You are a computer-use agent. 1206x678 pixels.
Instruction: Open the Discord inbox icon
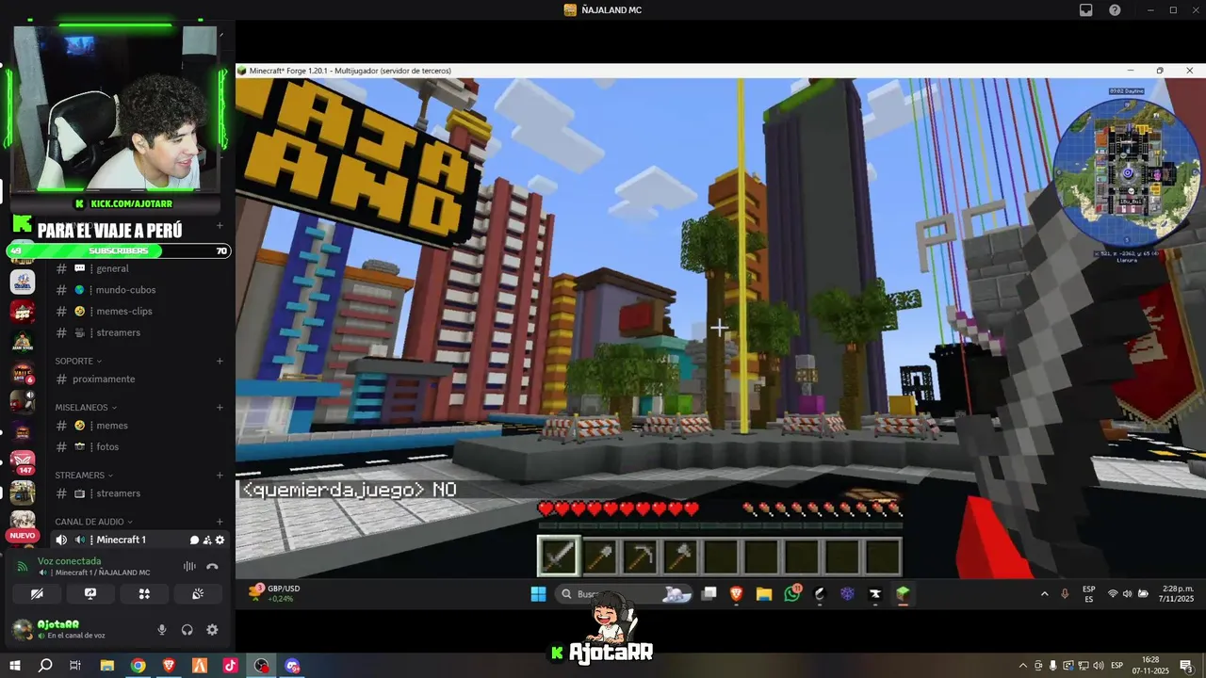point(1085,9)
